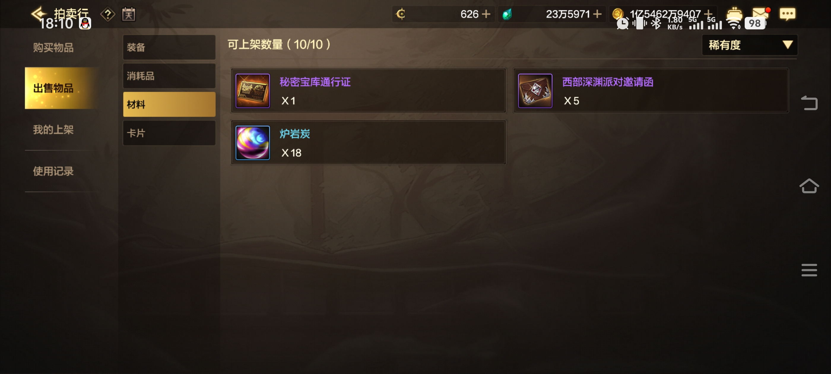Image resolution: width=831 pixels, height=374 pixels.
Task: Select the 秘密宝库通行证 item
Action: (x=368, y=91)
